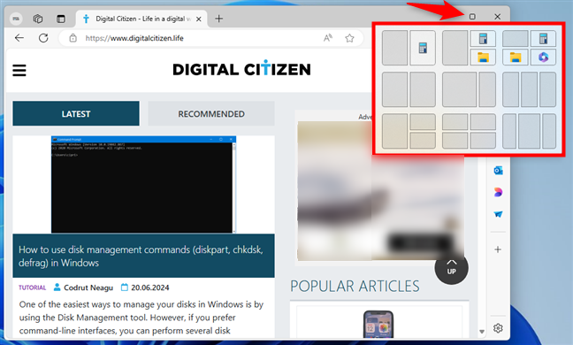Close the Digital Citizen tab
Image resolution: width=573 pixels, height=345 pixels.
199,19
